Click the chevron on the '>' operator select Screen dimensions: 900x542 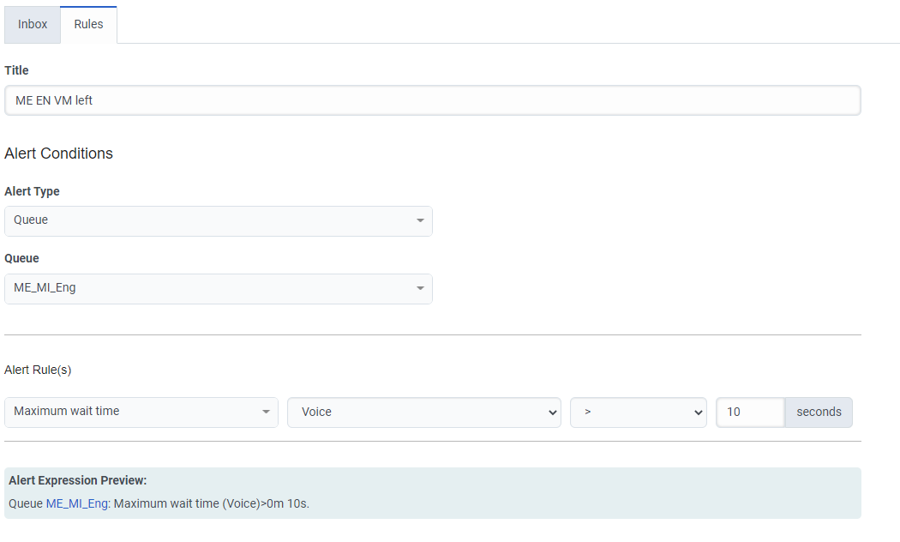click(x=697, y=413)
